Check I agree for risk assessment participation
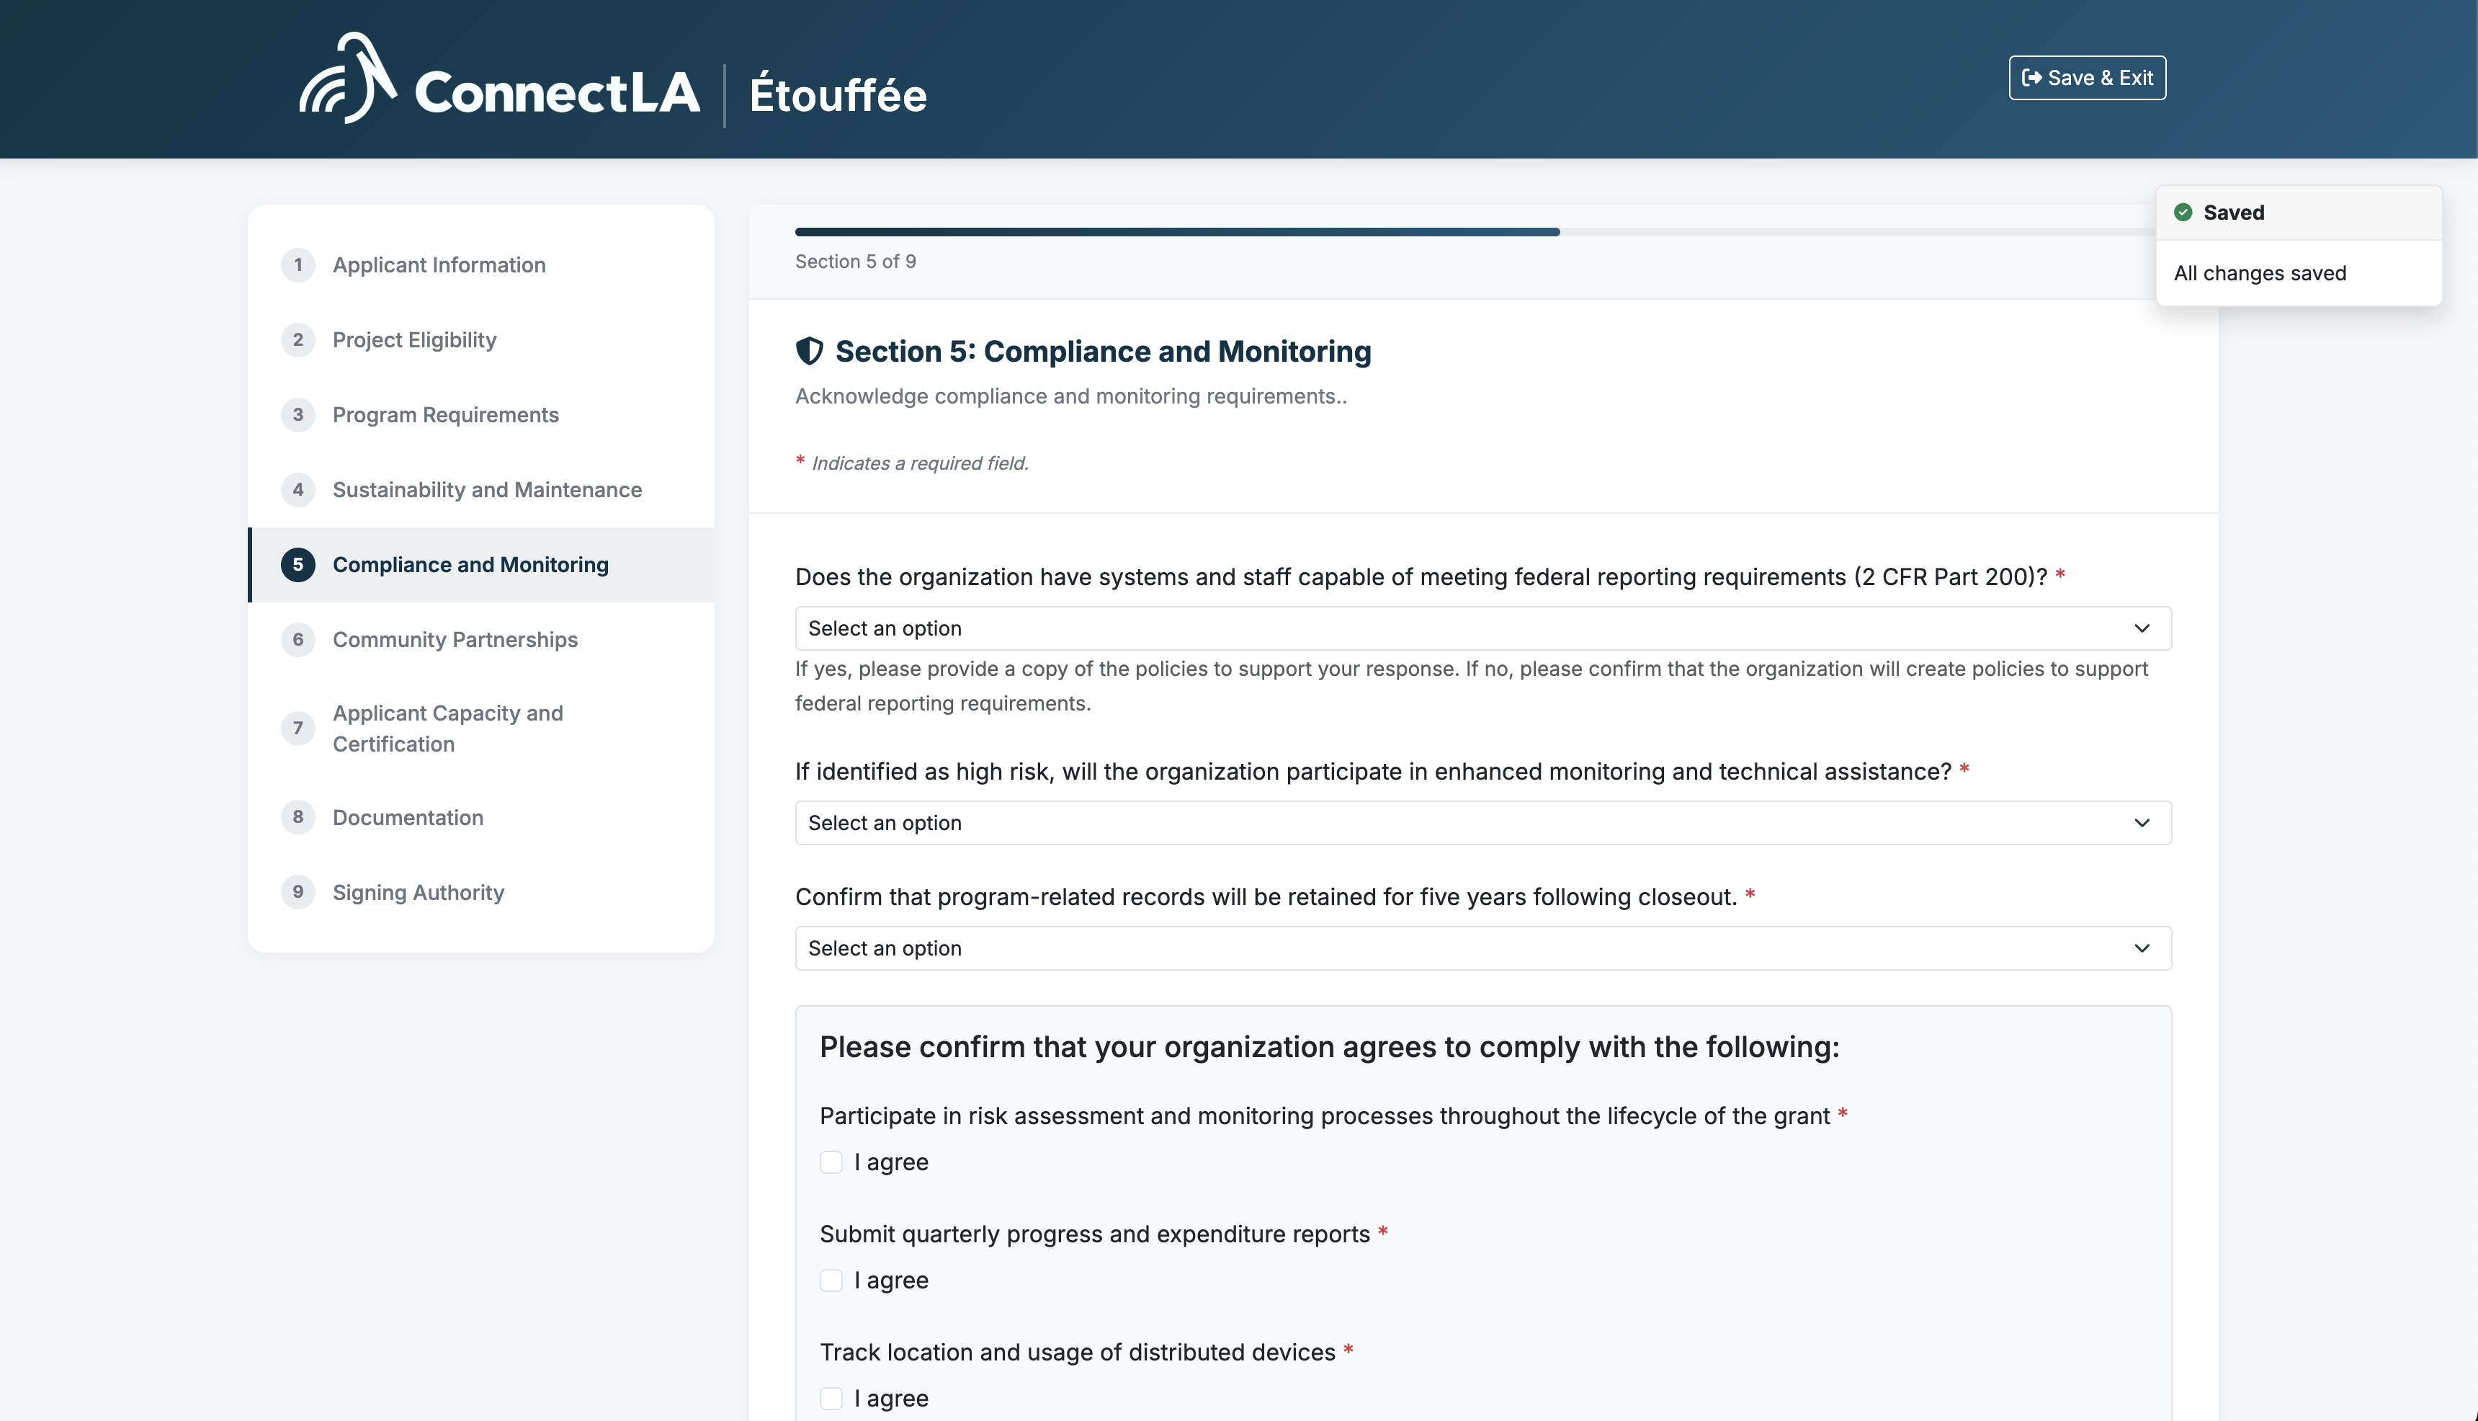This screenshot has width=2478, height=1421. point(831,1162)
